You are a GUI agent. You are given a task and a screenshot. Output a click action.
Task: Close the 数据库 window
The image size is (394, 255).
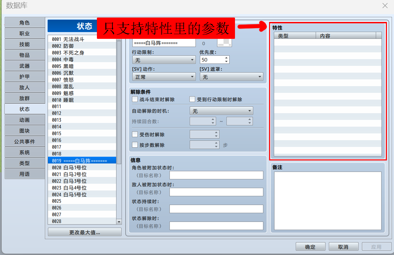point(385,5)
